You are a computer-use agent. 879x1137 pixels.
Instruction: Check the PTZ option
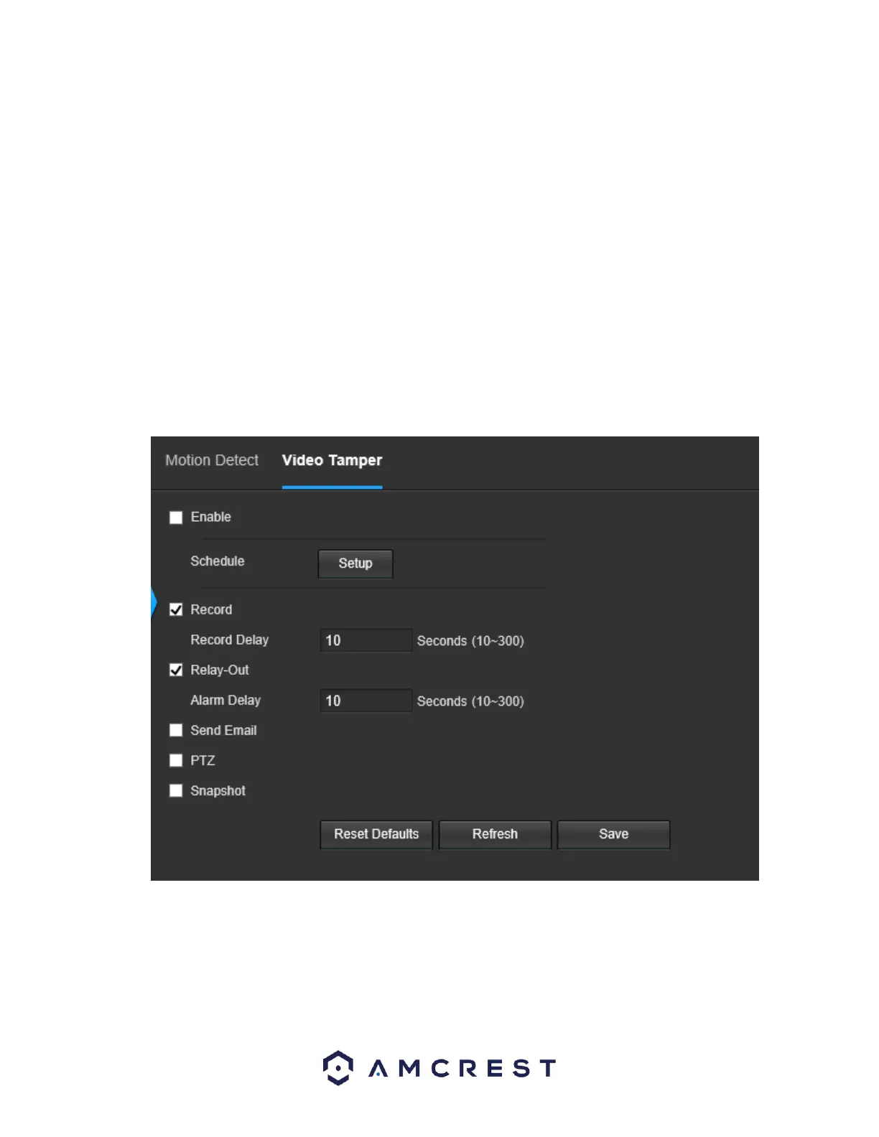pyautogui.click(x=176, y=760)
